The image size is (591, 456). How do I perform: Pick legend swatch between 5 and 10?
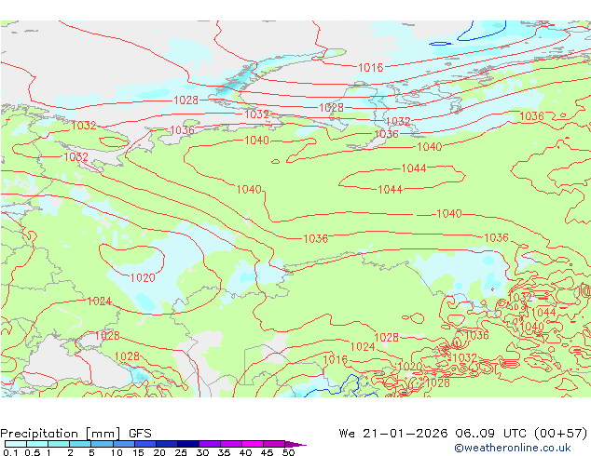pos(103,444)
